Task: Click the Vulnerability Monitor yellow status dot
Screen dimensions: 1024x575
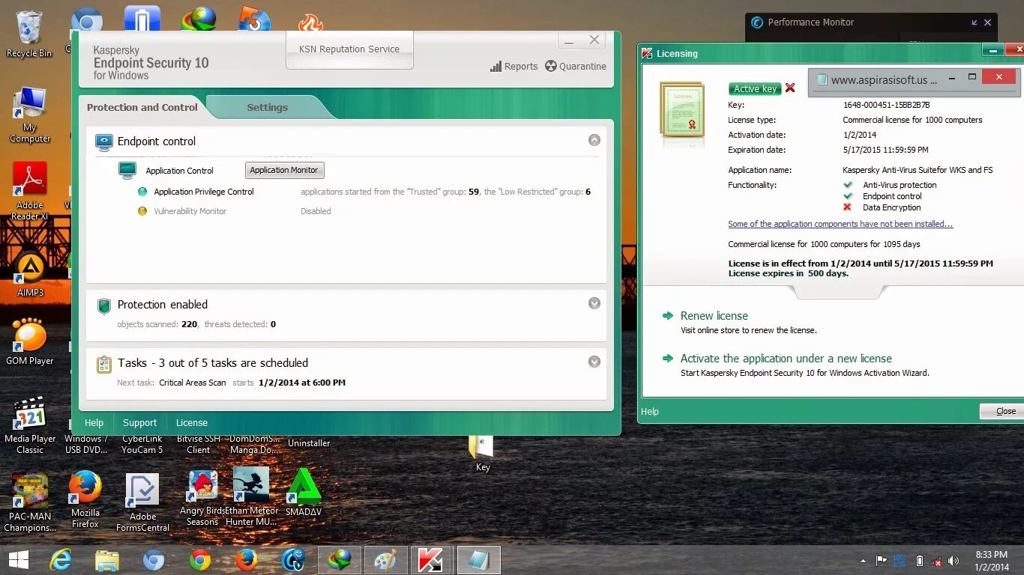Action: pos(142,211)
